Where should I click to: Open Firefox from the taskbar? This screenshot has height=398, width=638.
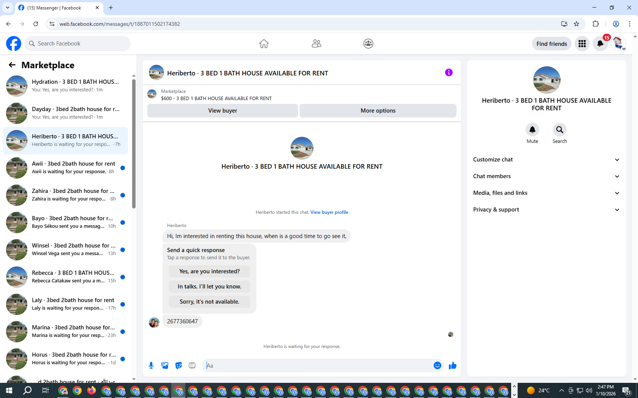pos(92,390)
